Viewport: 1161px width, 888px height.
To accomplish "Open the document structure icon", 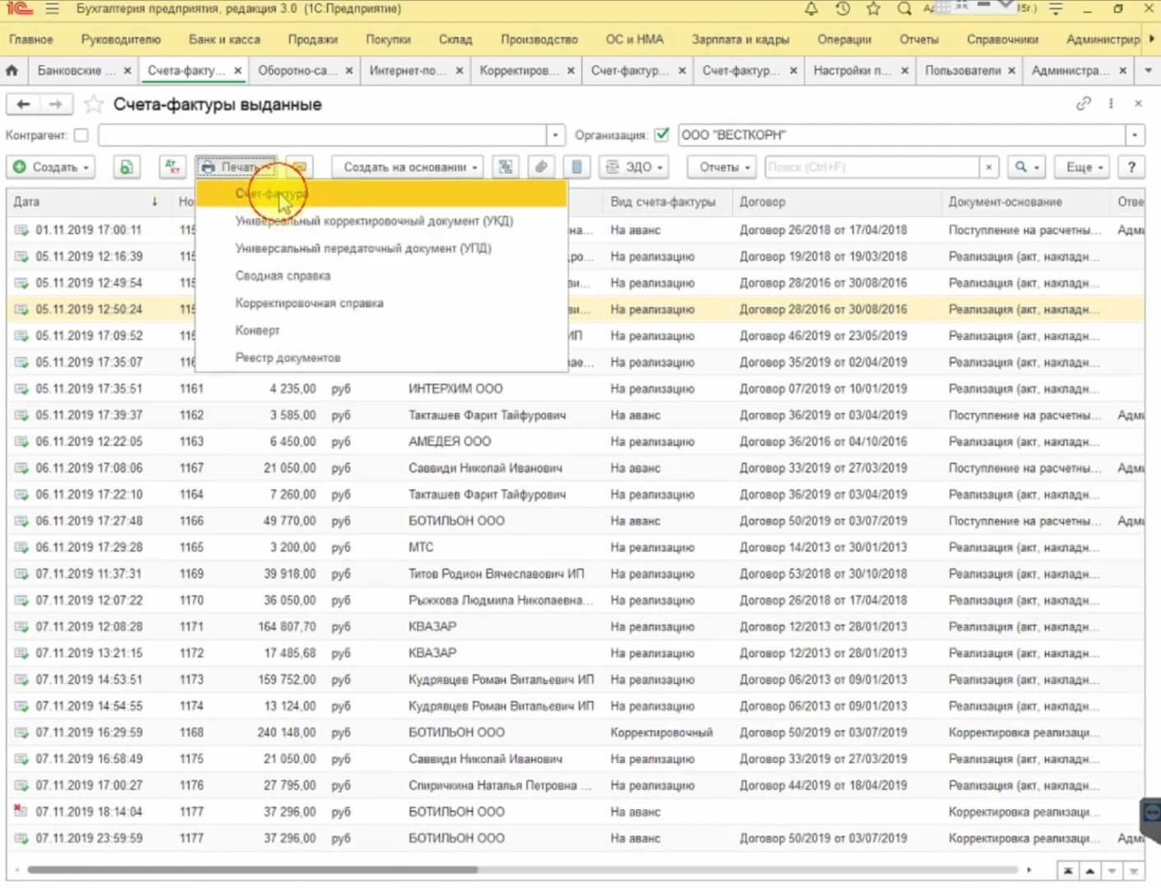I will (506, 167).
